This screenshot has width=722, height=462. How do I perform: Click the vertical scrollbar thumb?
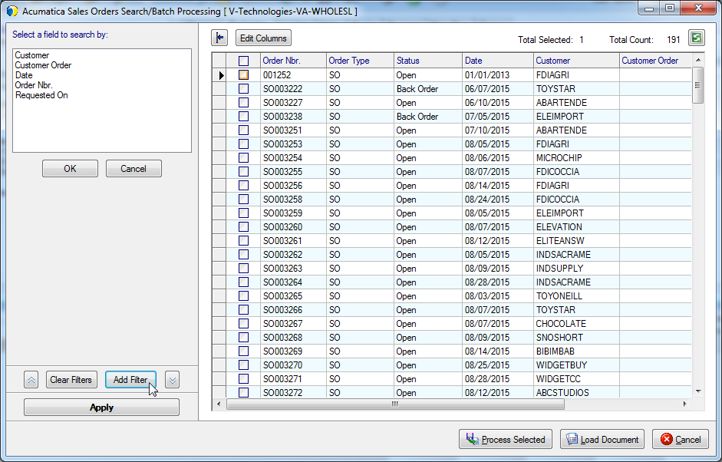pyautogui.click(x=698, y=85)
